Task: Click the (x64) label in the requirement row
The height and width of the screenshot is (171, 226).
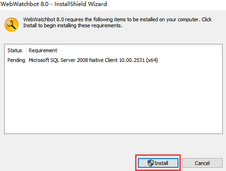Action: (x=152, y=60)
